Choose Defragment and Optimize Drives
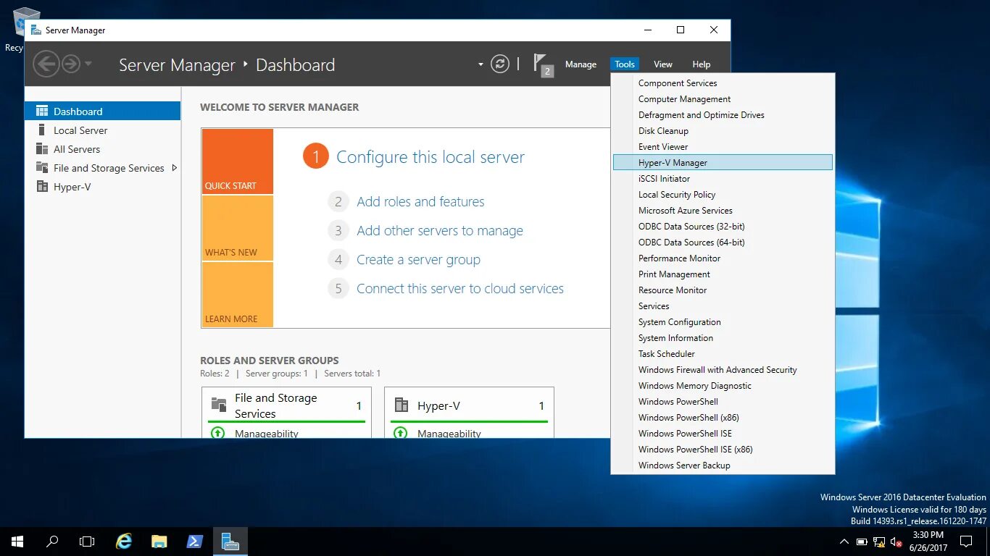990x556 pixels. coord(723,115)
